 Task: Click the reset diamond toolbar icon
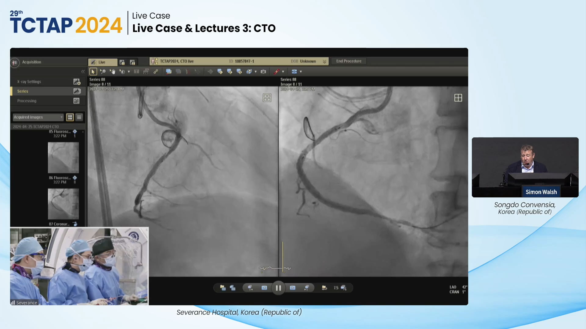(210, 72)
